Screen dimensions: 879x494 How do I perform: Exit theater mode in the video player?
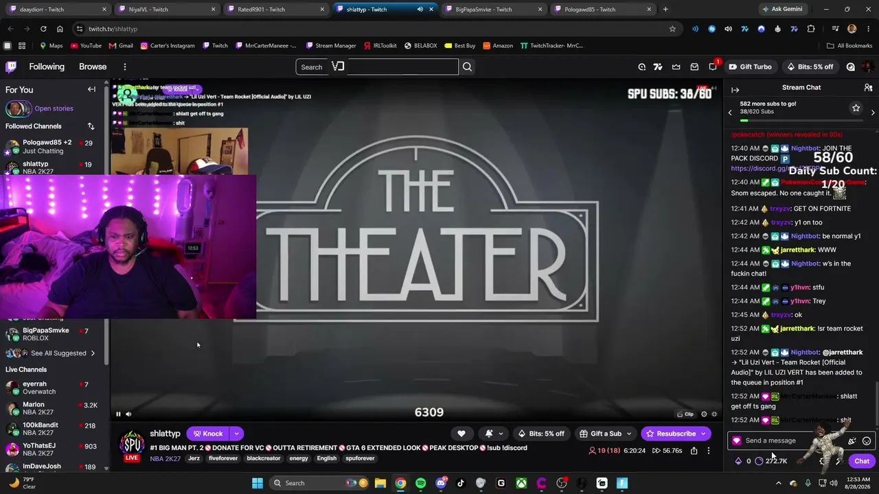[714, 414]
